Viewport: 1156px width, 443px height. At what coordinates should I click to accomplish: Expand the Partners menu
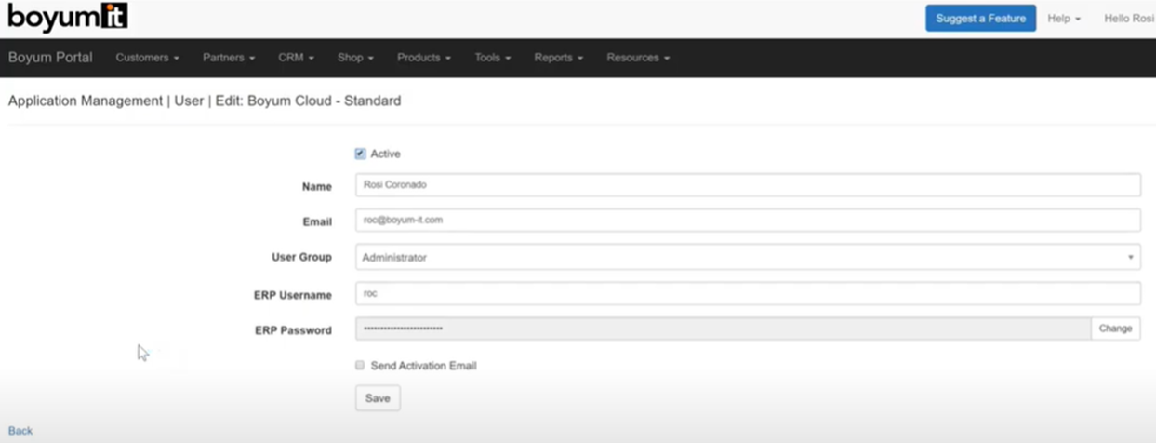point(229,58)
